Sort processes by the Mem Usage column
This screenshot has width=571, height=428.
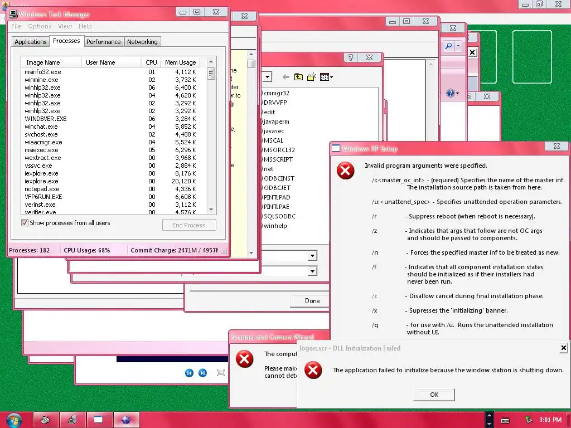[181, 62]
